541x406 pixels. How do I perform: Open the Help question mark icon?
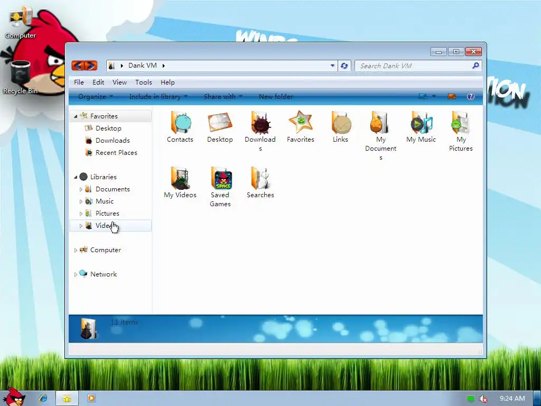click(471, 96)
